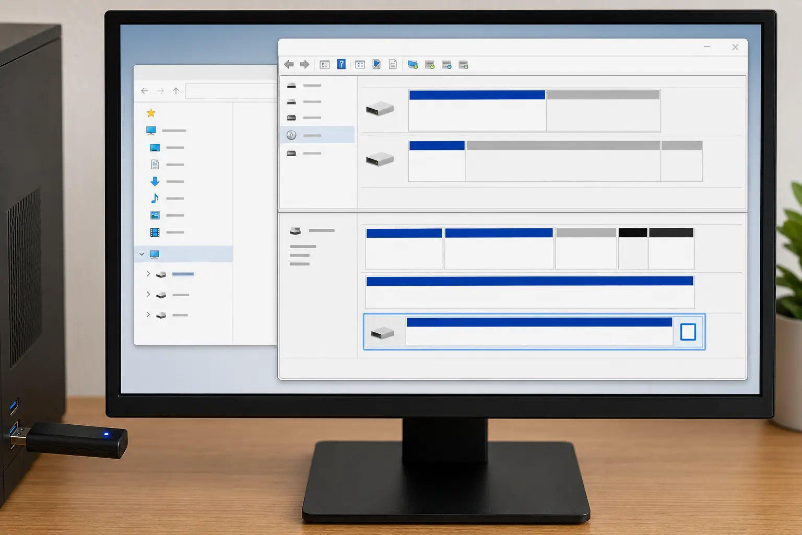The width and height of the screenshot is (802, 535).
Task: Select the highlighted optical disc row
Action: point(317,135)
